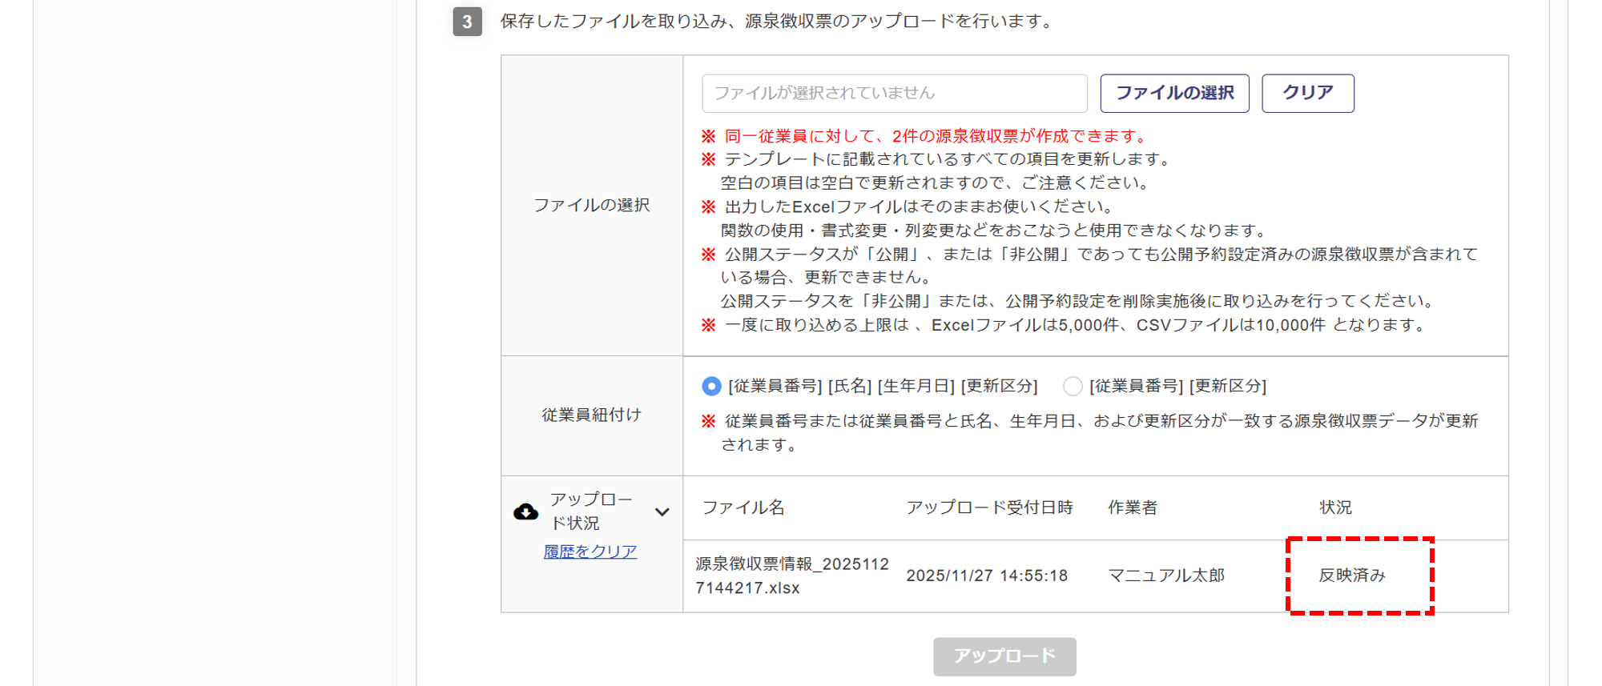Click the アップロード状況 label text
This screenshot has width=1602, height=686.
point(590,511)
